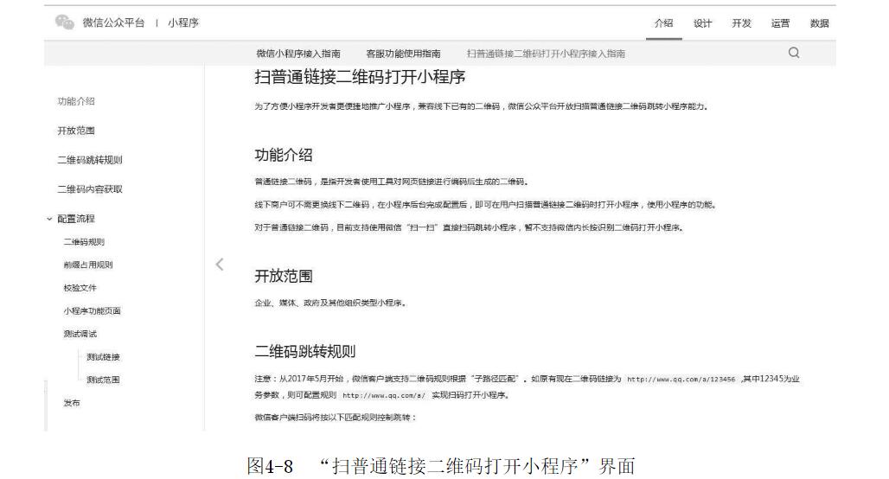This screenshot has height=479, width=889.
Task: Select 二维码跳转规则 sidebar item
Action: click(89, 160)
